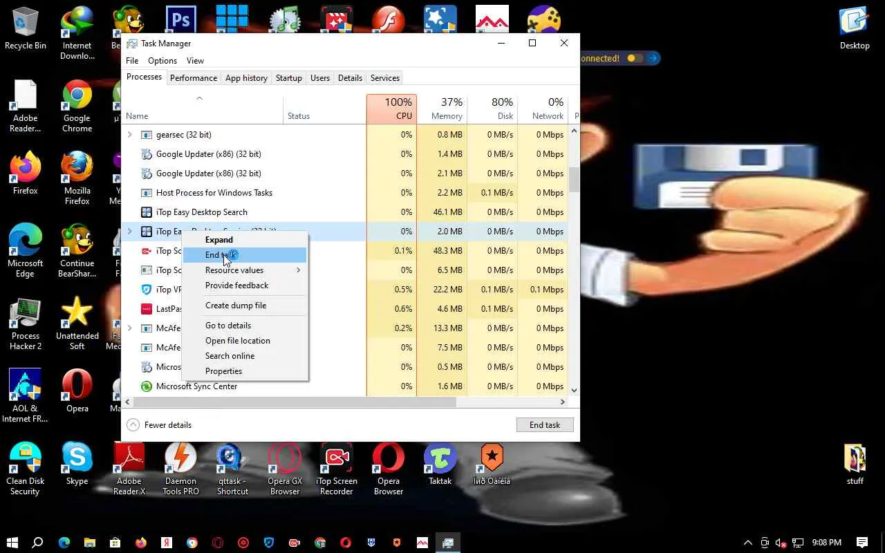The image size is (885, 553).
Task: Select the stuff archive on the desktop
Action: [x=855, y=463]
